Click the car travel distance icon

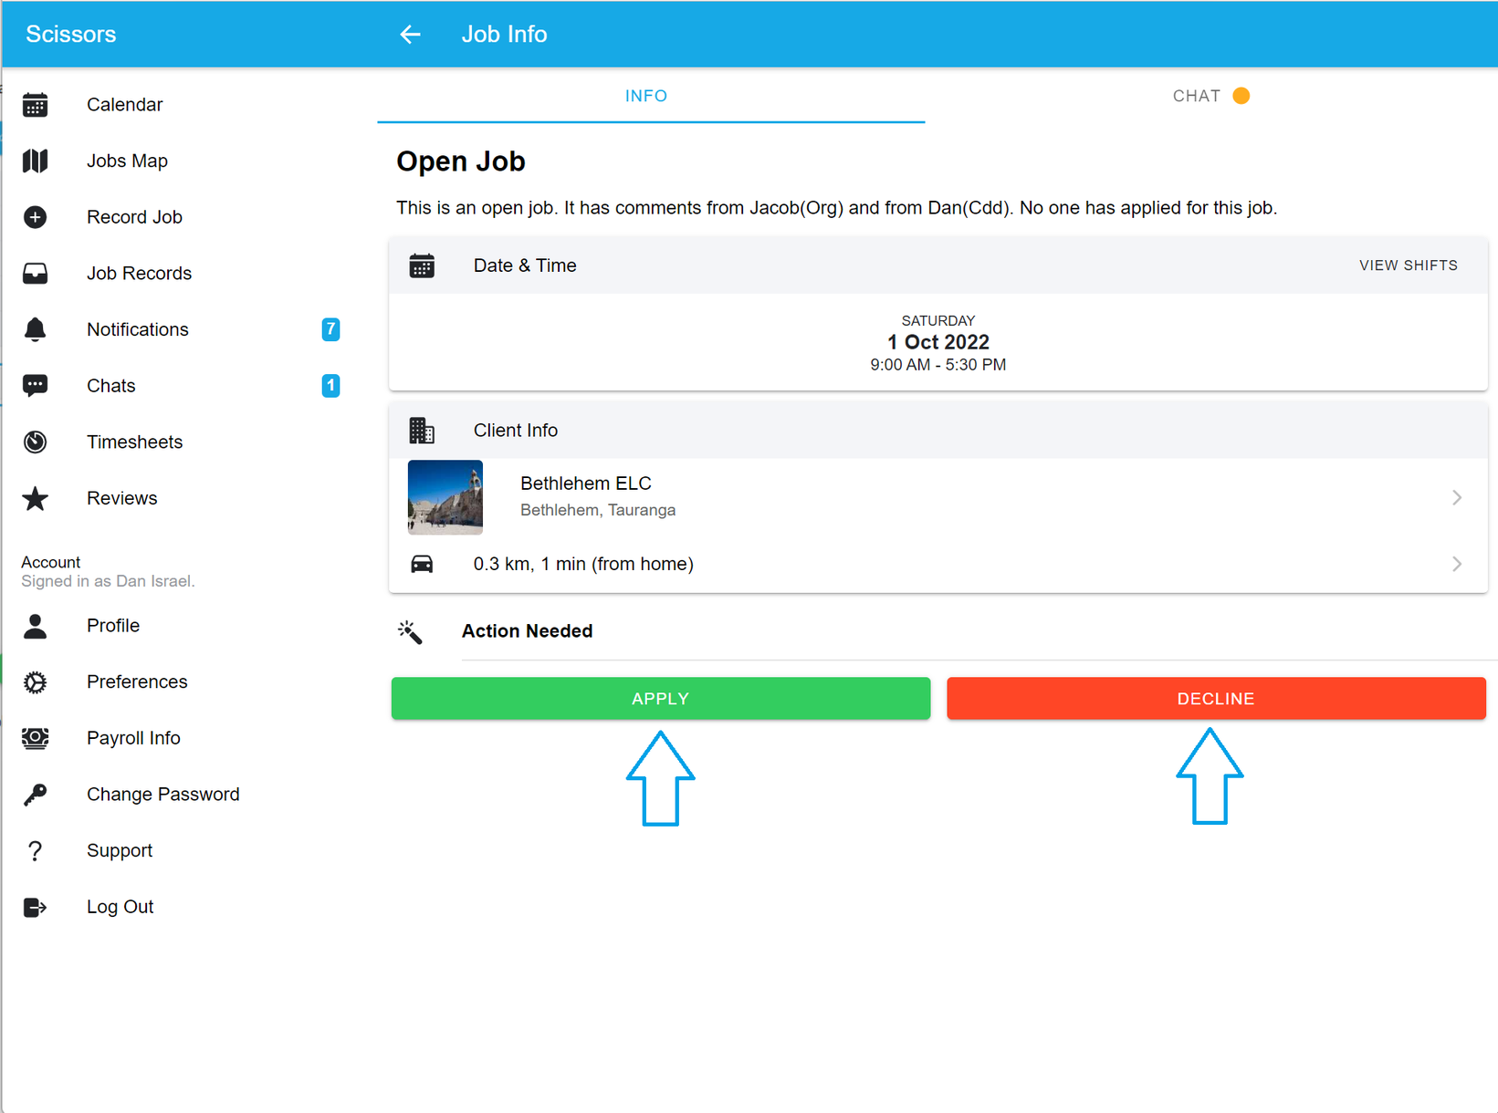422,564
